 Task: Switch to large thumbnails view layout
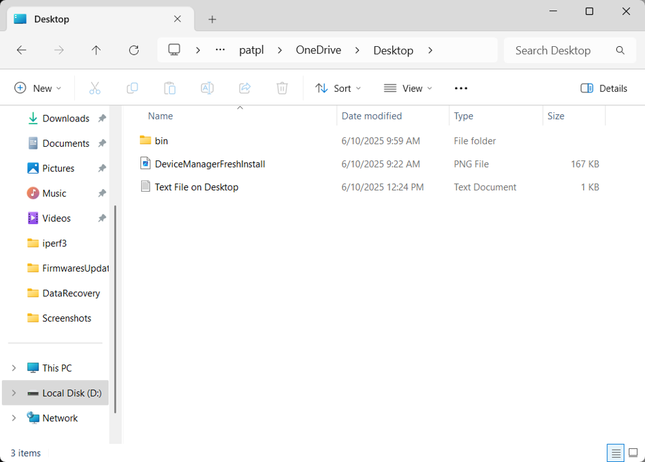[x=633, y=453]
